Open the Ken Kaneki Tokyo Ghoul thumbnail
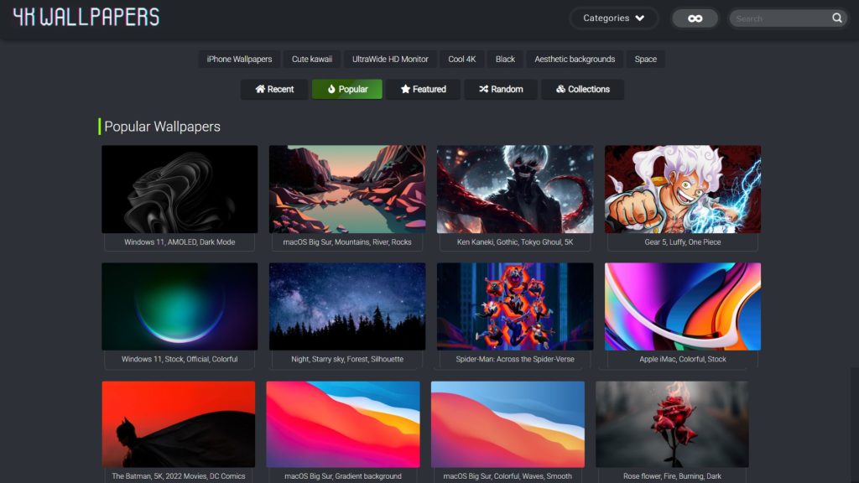Viewport: 859px width, 483px height. [515, 189]
